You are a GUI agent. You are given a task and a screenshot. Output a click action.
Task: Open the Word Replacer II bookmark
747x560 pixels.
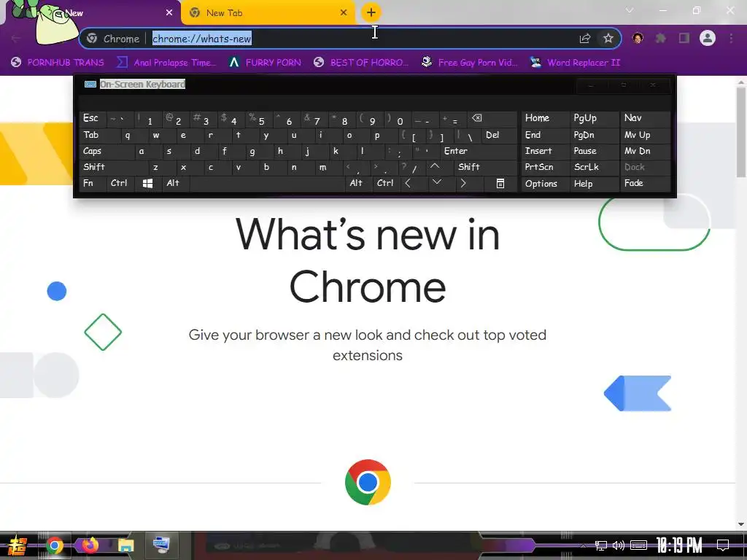(575, 63)
